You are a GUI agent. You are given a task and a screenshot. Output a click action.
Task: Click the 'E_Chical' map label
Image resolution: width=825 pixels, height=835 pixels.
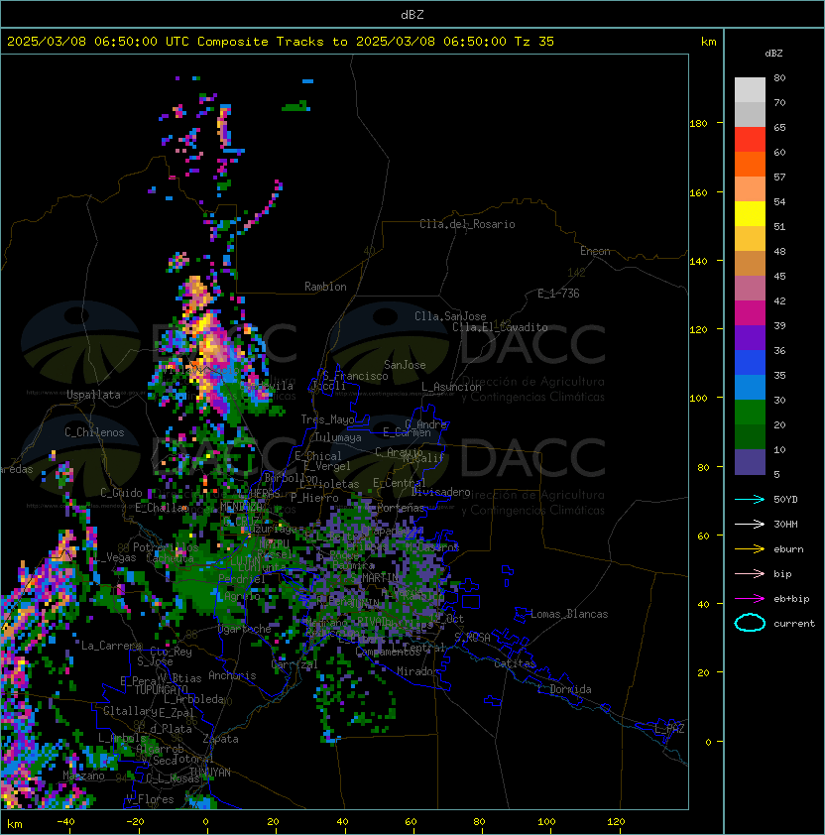tap(318, 456)
